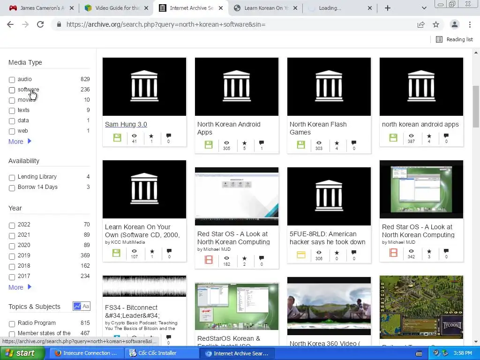Open Learn Korean On Your Own title

142,231
